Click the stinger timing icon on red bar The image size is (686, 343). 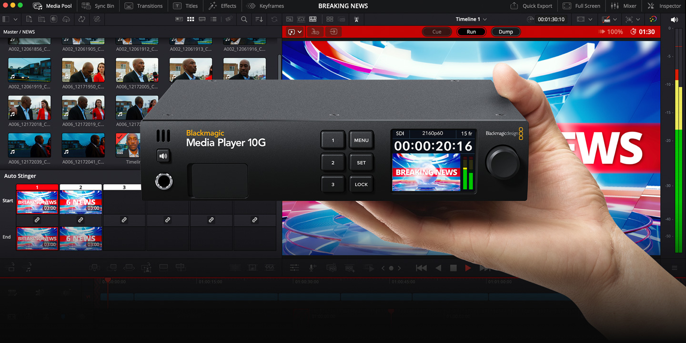315,32
